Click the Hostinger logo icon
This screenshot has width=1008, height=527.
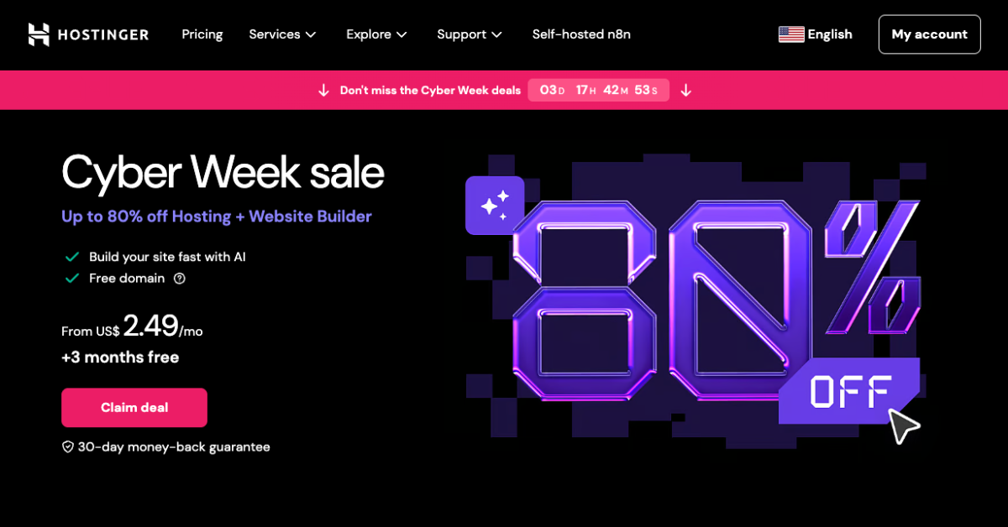(x=39, y=34)
